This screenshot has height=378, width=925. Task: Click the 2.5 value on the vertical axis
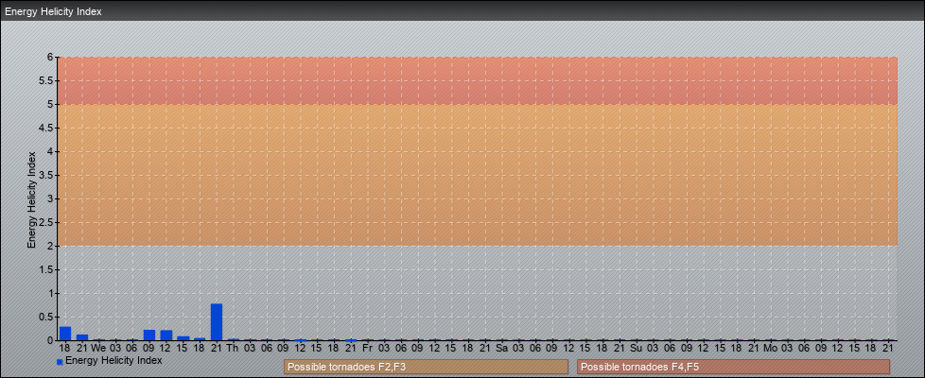(x=46, y=222)
